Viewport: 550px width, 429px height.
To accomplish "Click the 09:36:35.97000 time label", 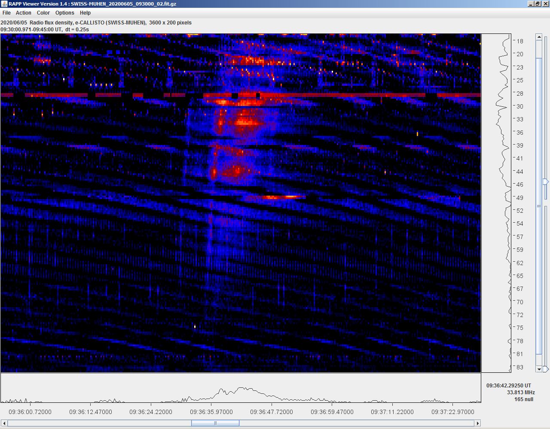I will point(211,412).
